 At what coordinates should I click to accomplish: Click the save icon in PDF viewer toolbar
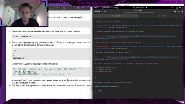click(84, 8)
